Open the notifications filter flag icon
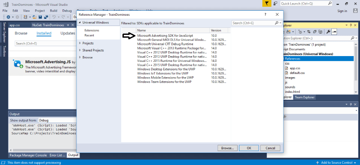Screen dimensions: 360x165 pyautogui.click(x=266, y=4)
